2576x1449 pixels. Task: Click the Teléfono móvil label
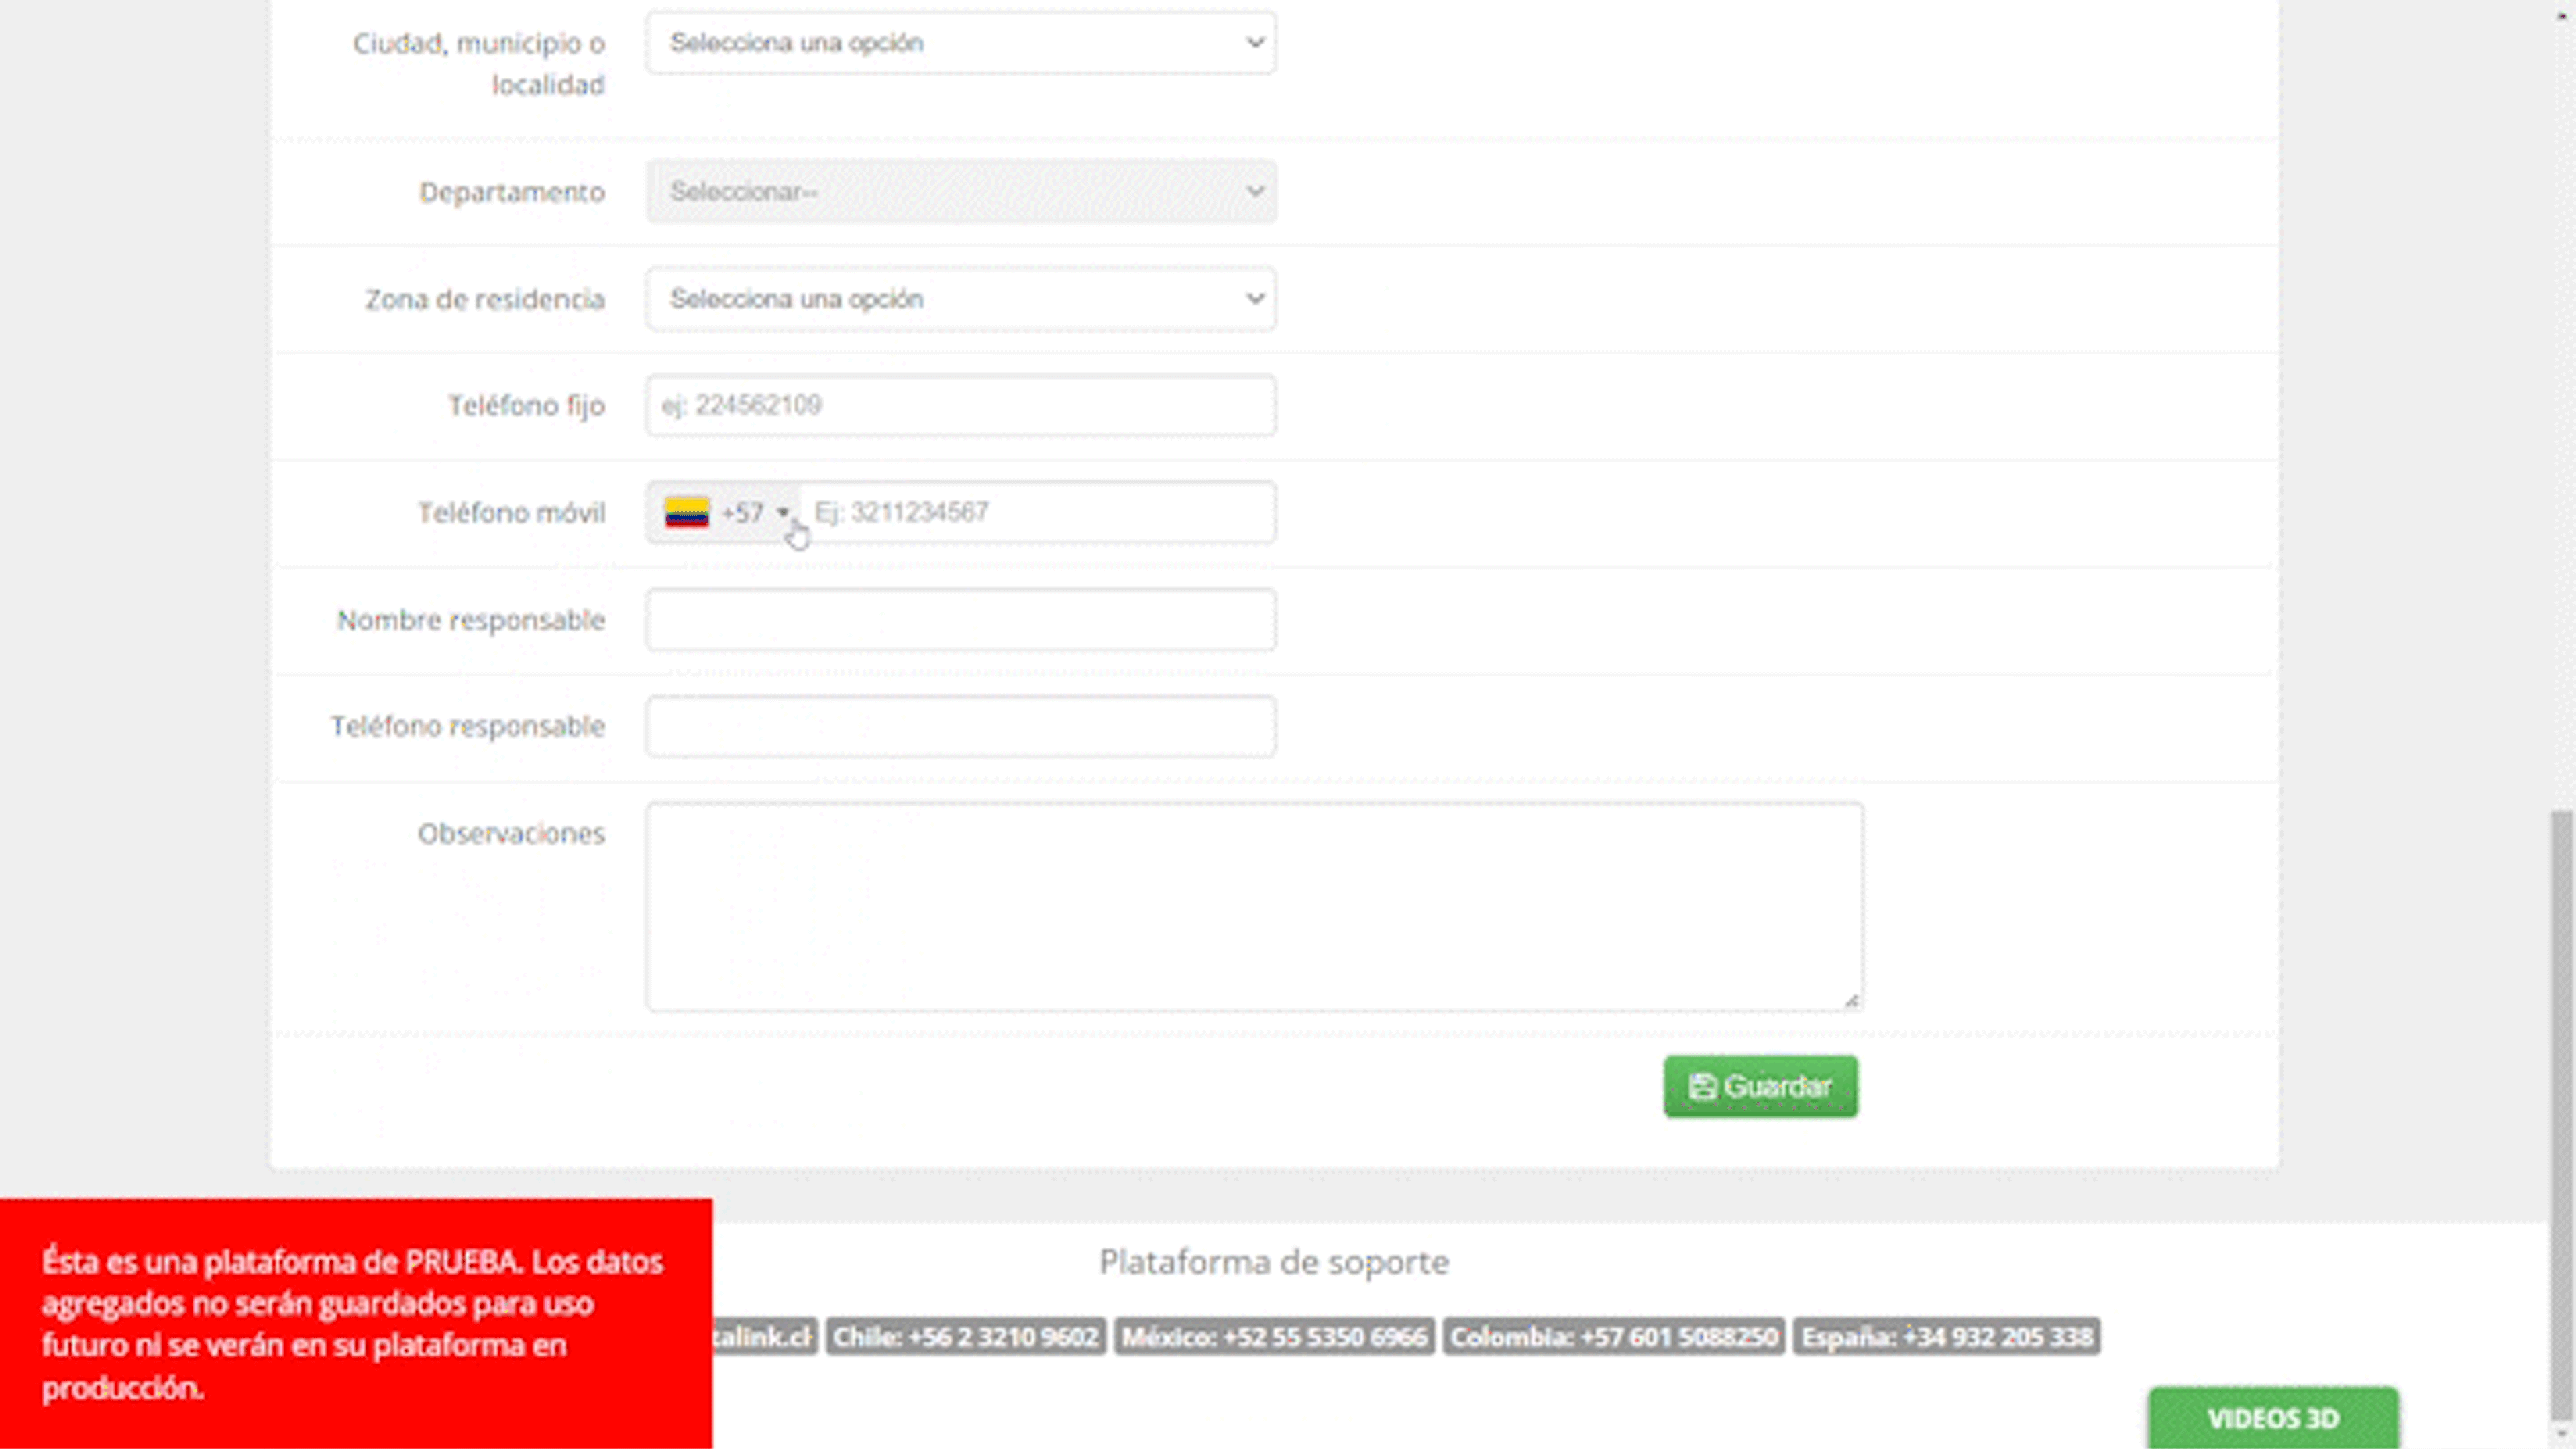511,513
